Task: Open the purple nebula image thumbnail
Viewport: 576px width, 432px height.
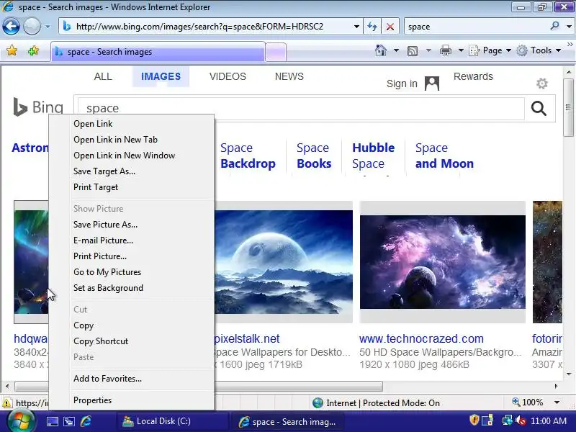Action: [x=443, y=262]
